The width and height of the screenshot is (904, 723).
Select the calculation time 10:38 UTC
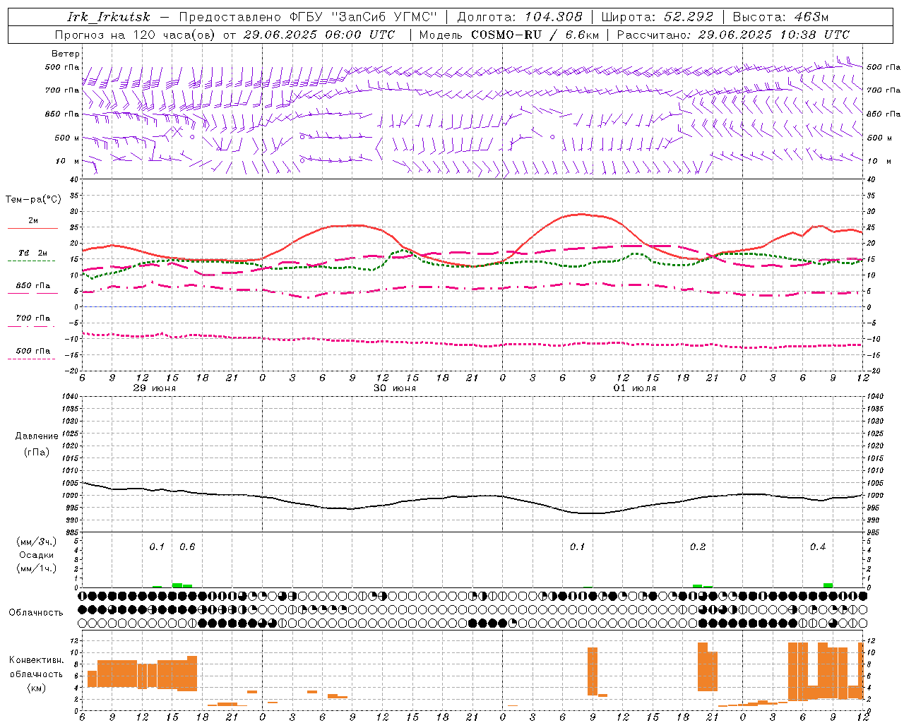[814, 35]
